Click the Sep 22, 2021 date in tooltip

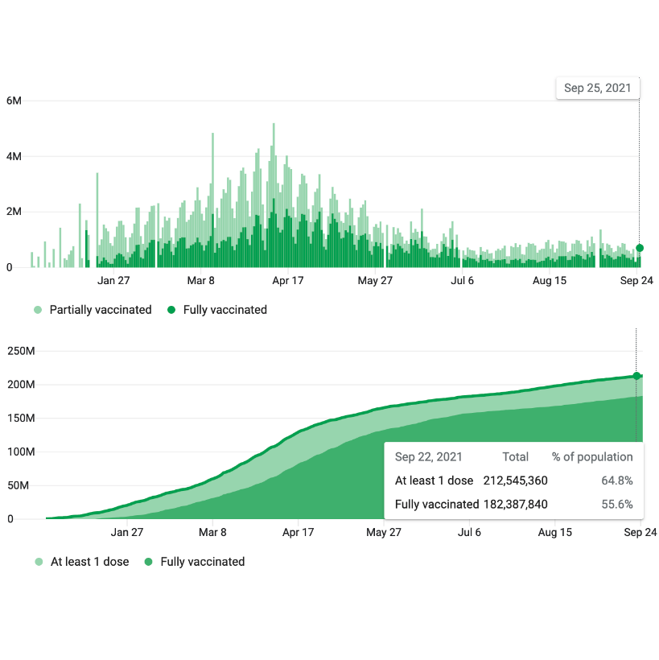(x=428, y=456)
